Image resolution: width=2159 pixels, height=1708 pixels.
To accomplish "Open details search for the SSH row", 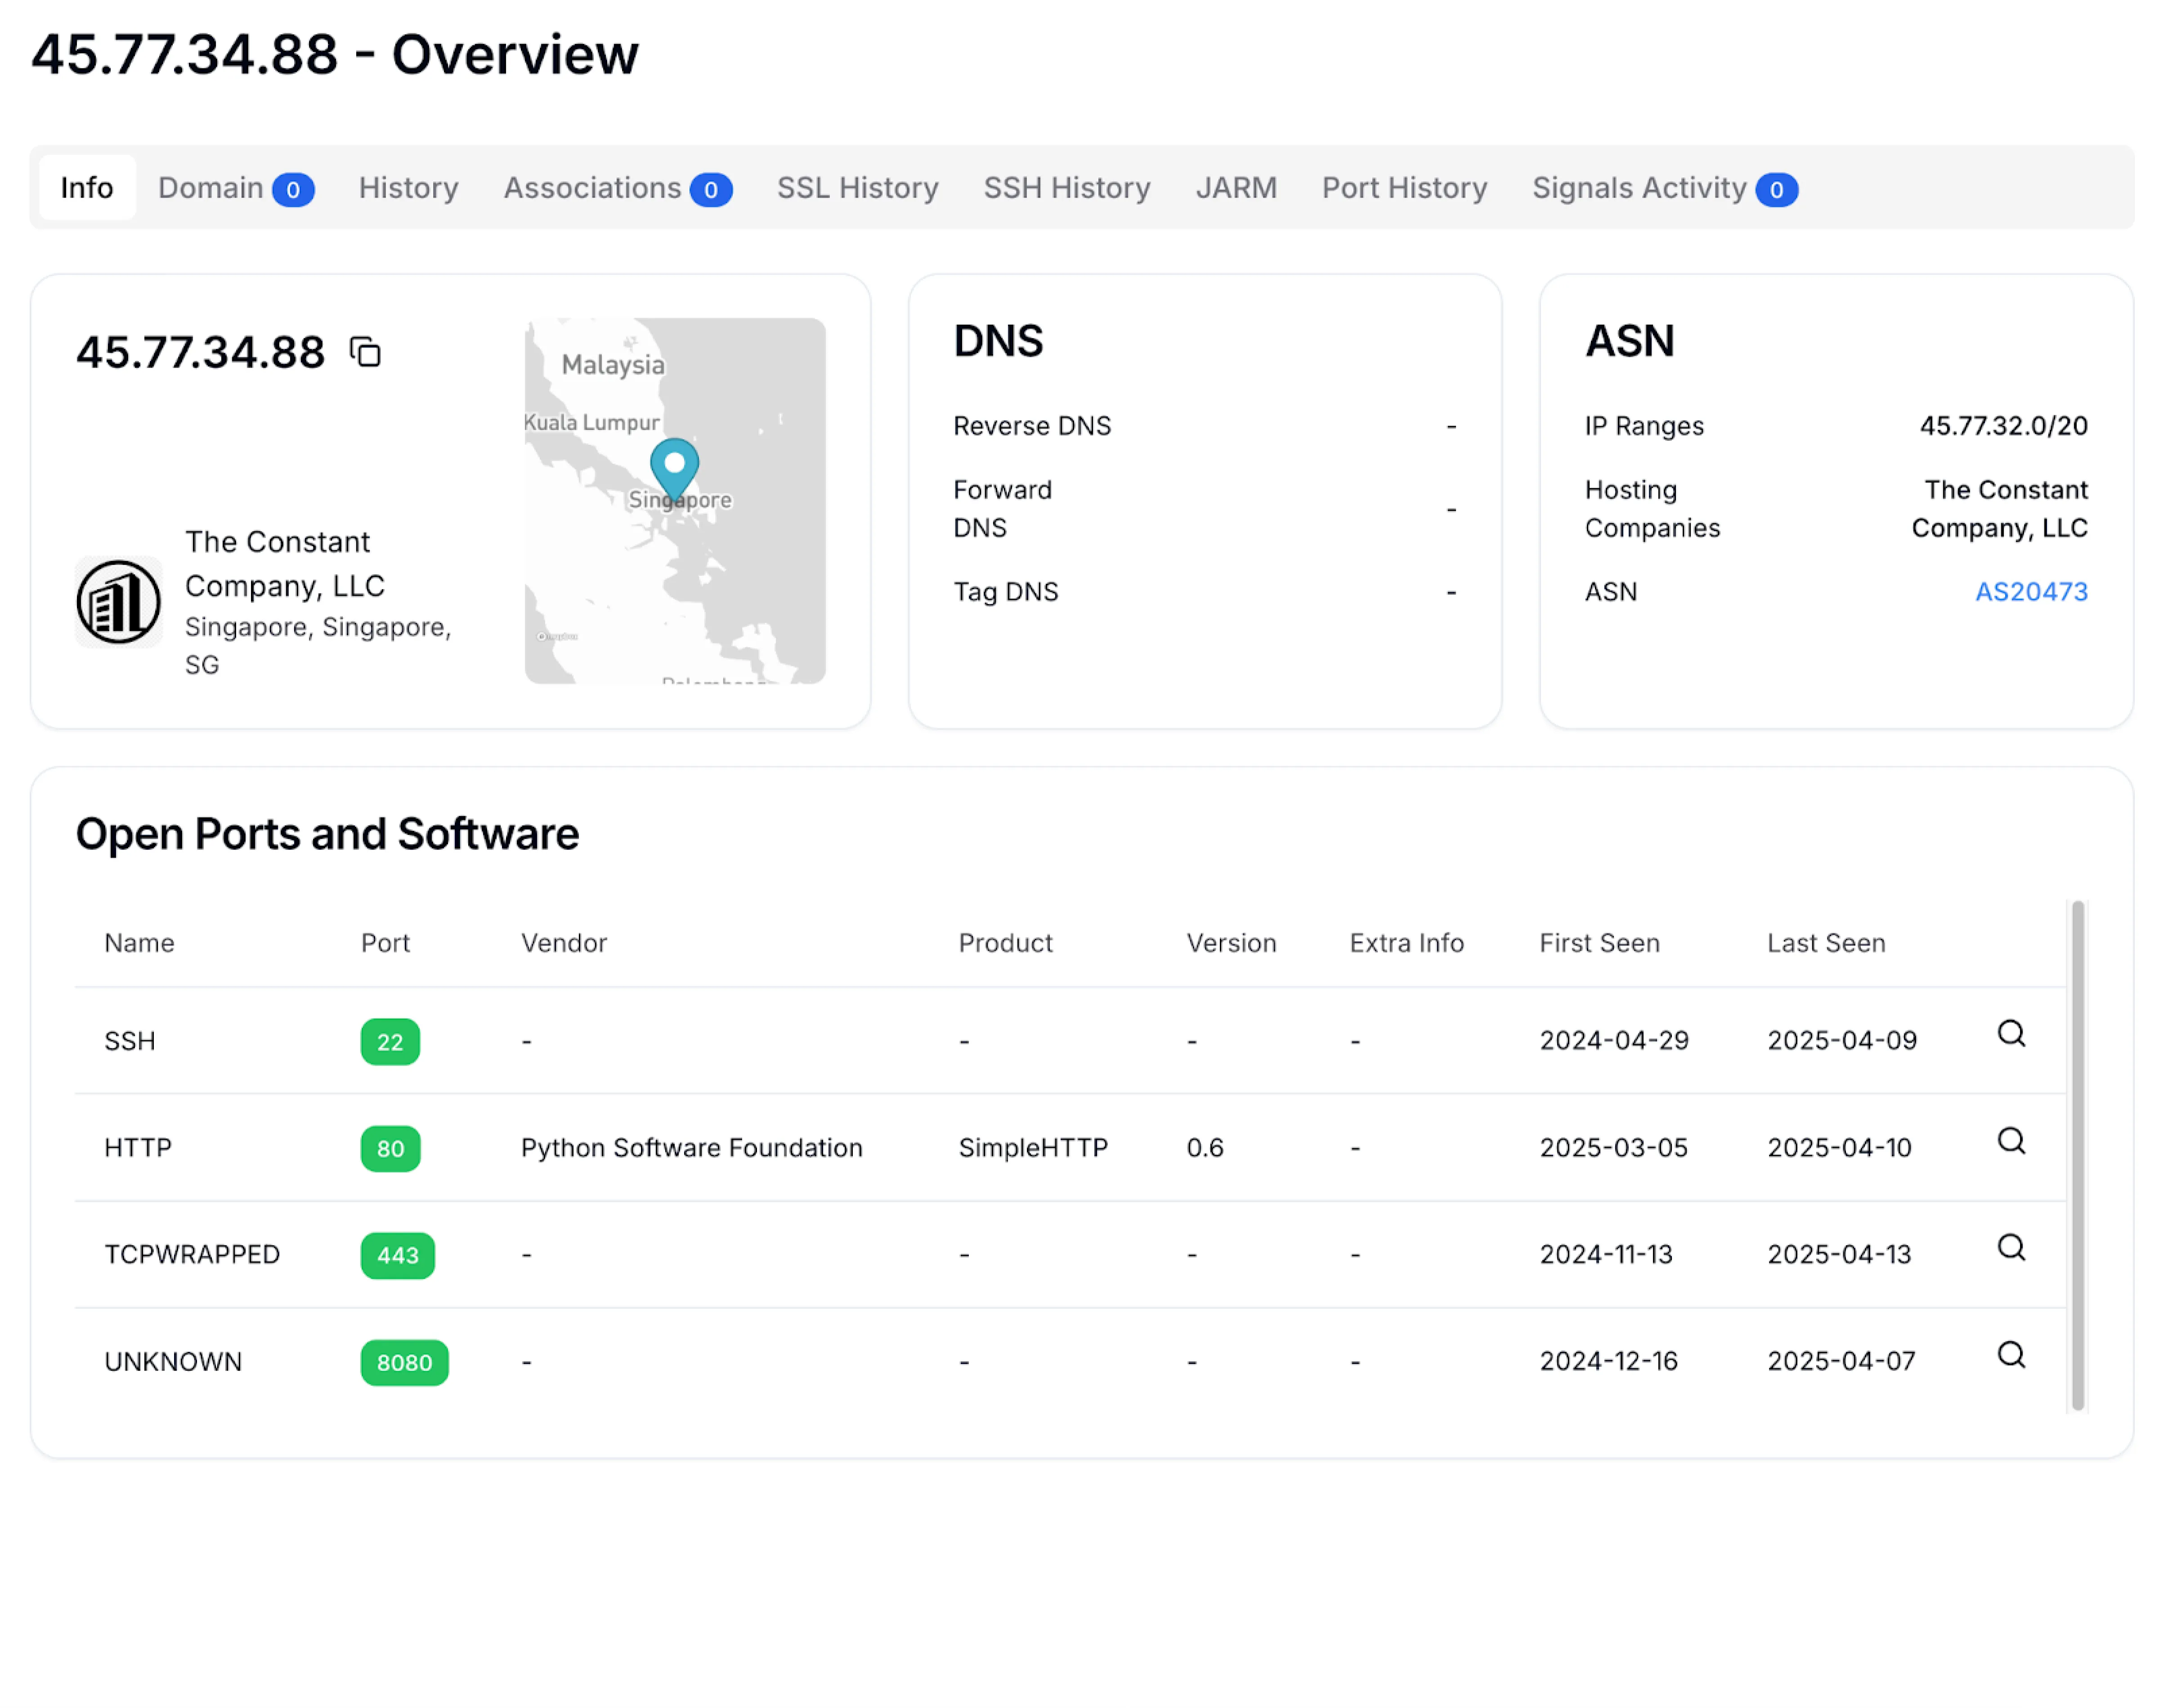I will click(2010, 1033).
